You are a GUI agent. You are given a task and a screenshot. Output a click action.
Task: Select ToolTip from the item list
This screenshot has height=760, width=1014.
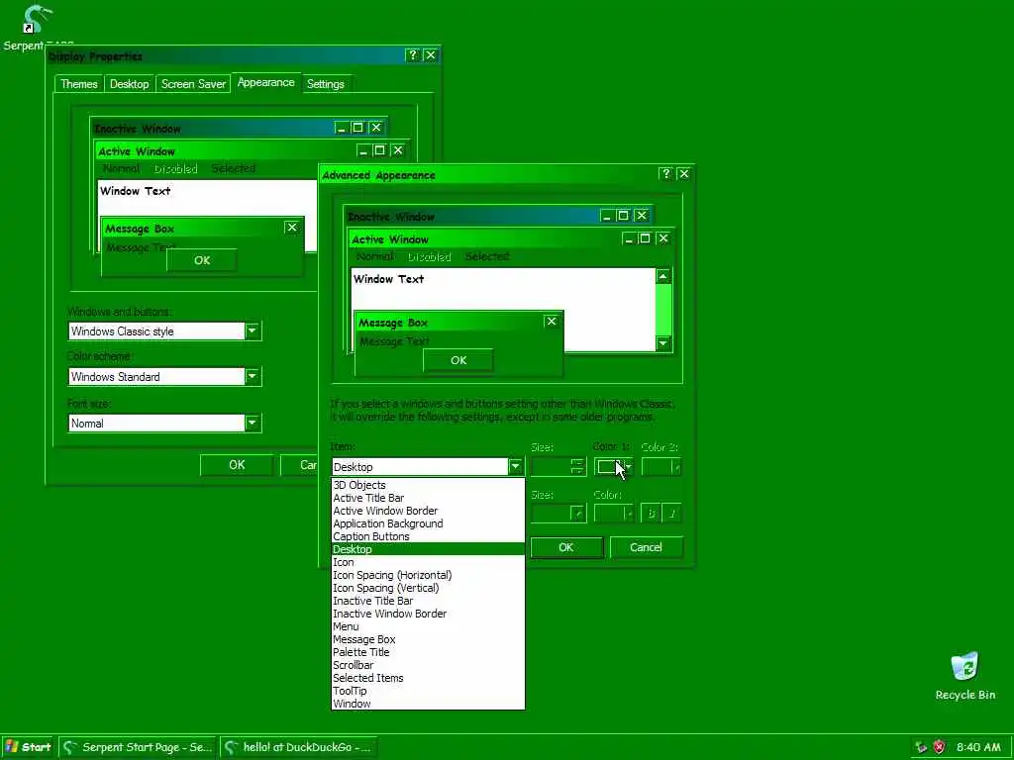428,691
